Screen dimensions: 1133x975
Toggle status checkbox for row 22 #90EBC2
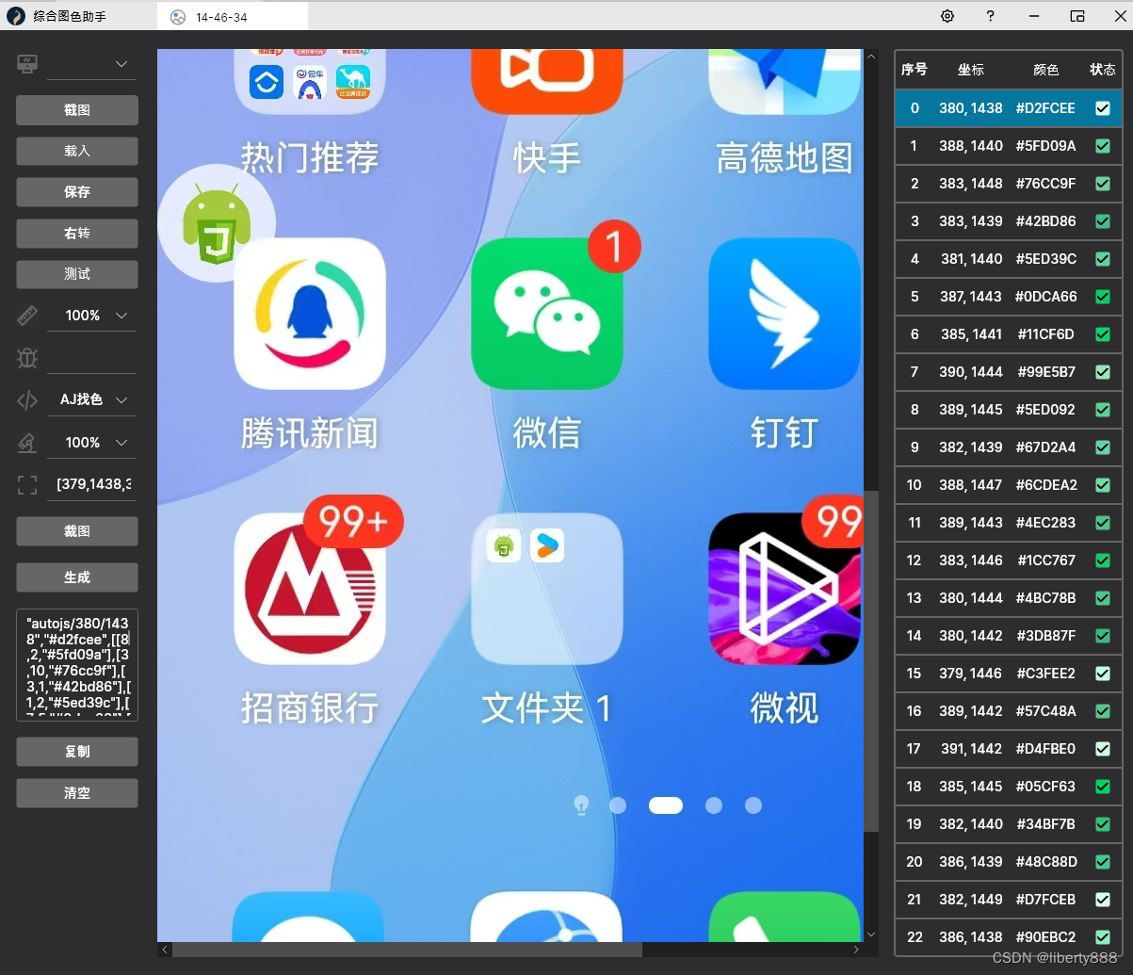(x=1103, y=937)
